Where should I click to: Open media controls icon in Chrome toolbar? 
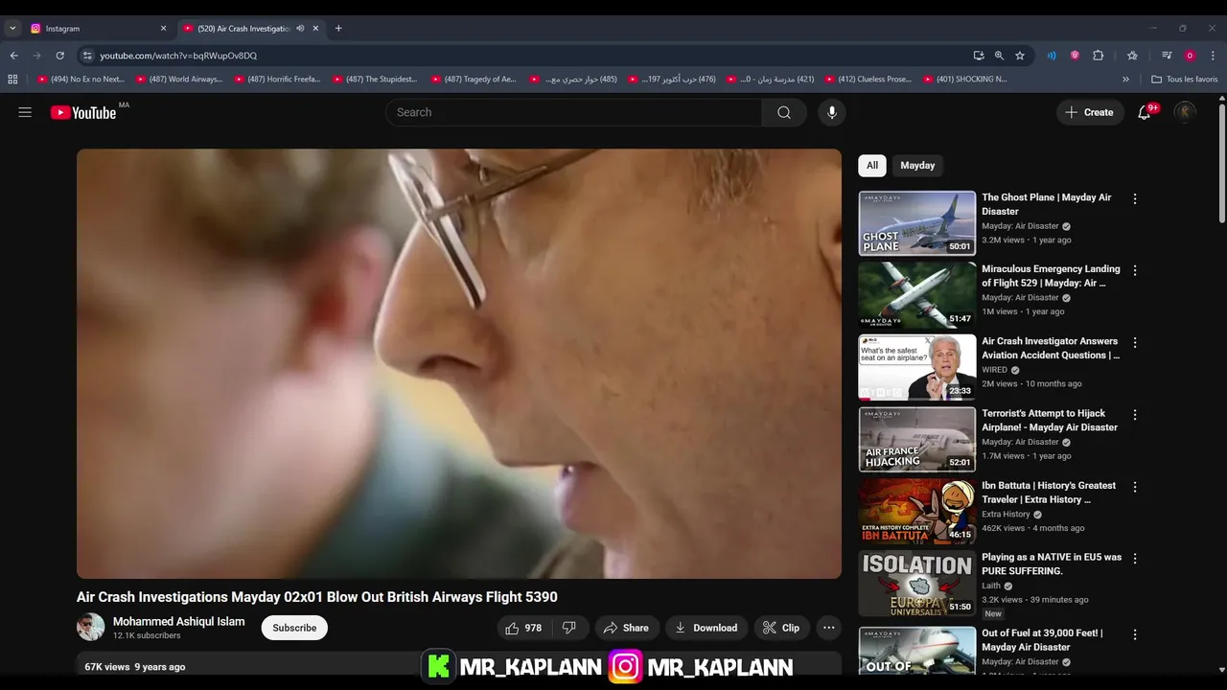pyautogui.click(x=1167, y=56)
